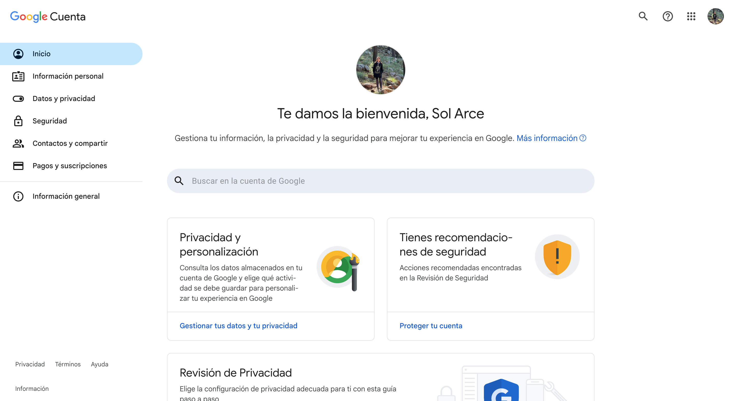The height and width of the screenshot is (401, 733).
Task: Click the Tienes recomendaciones de seguridad heading
Action: (x=456, y=245)
